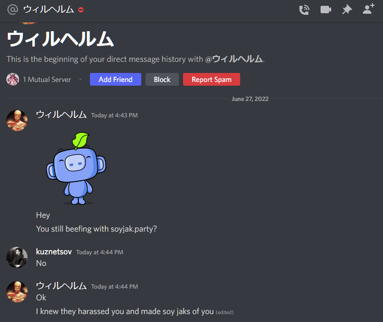The image size is (383, 322).
Task: Click kuznetsov username in chat
Action: tap(54, 252)
